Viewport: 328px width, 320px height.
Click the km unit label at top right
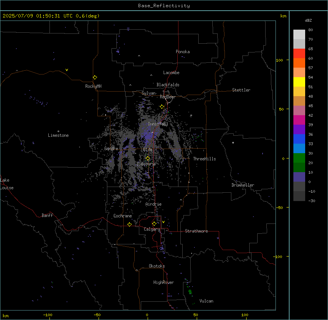[283, 16]
